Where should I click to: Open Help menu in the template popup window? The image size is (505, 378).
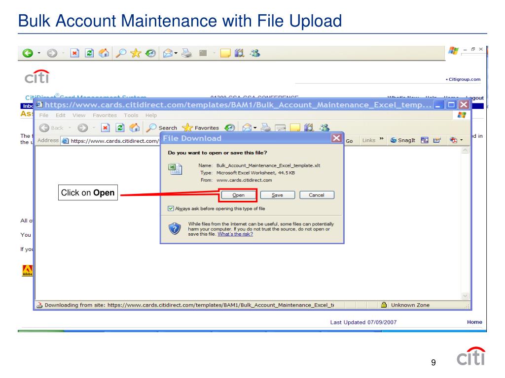point(151,115)
